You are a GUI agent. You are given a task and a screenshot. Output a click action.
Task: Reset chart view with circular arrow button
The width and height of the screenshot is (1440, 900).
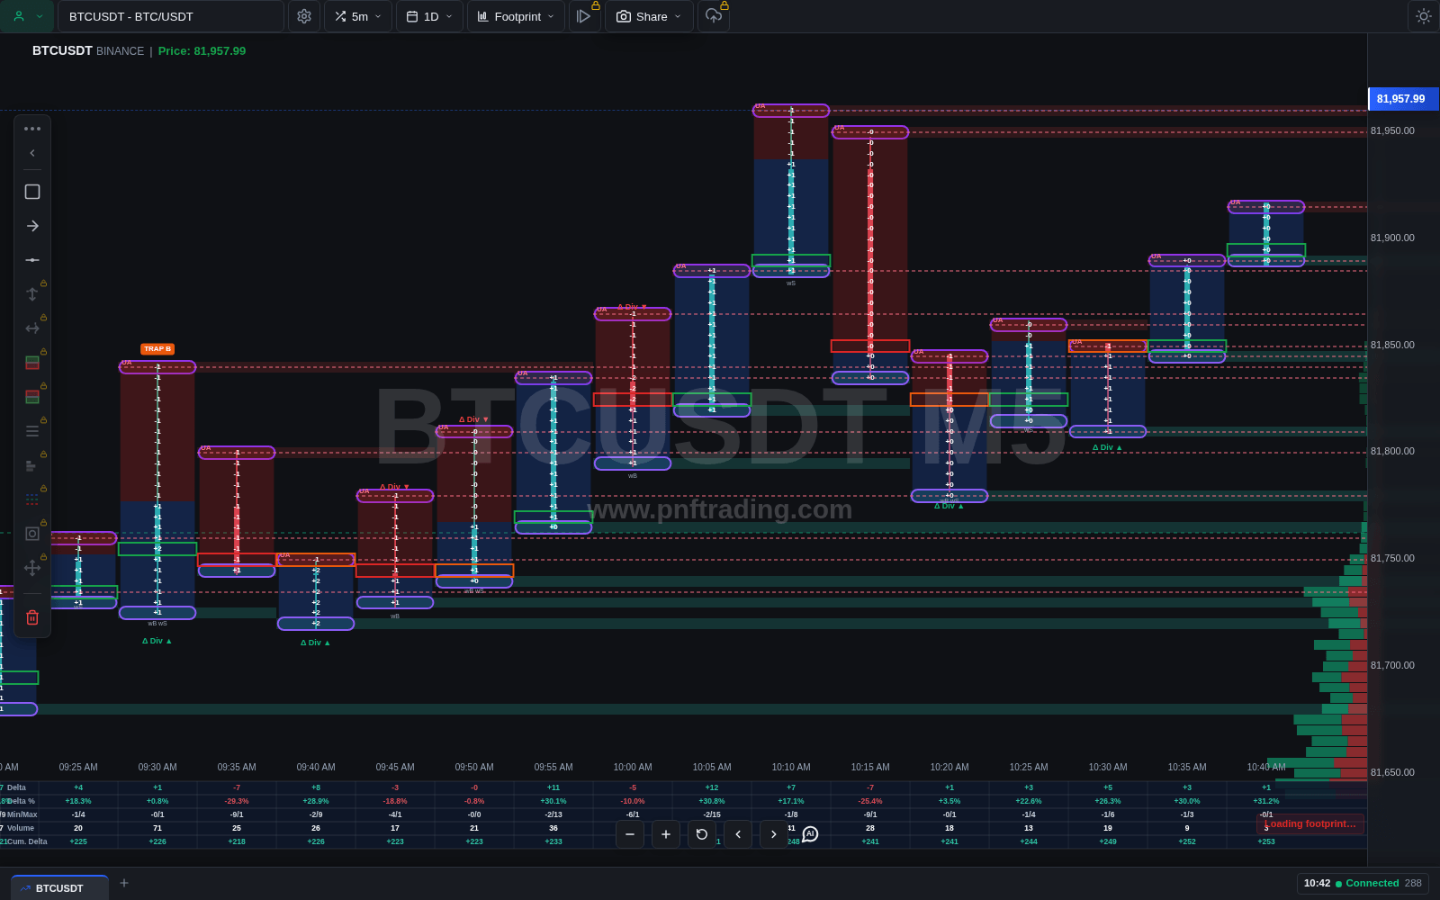coord(702,834)
